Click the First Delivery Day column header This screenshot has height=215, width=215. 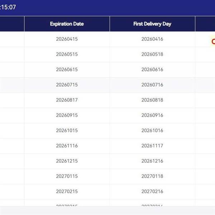(152, 24)
